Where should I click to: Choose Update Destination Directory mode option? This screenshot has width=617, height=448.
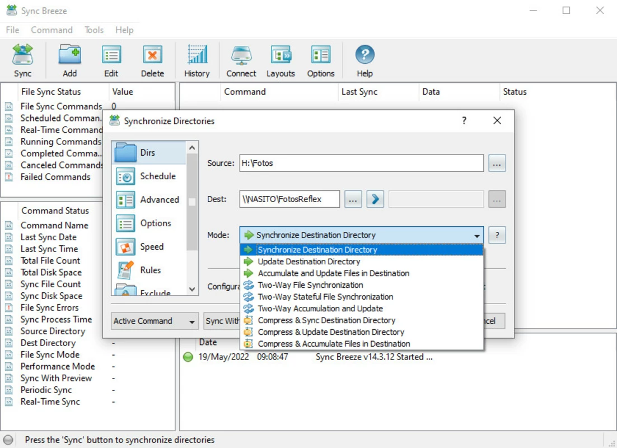(x=362, y=262)
